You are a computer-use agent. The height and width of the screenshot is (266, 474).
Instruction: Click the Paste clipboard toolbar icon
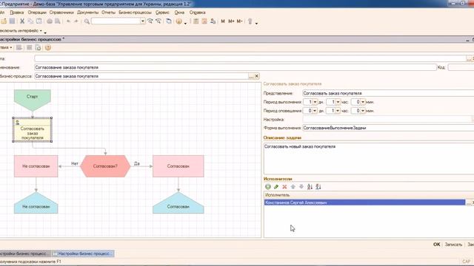coord(39,21)
